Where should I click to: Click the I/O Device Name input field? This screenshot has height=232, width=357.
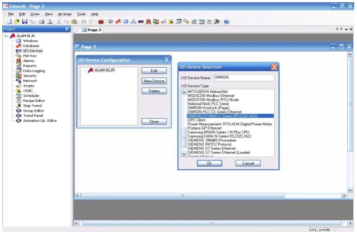(x=244, y=78)
